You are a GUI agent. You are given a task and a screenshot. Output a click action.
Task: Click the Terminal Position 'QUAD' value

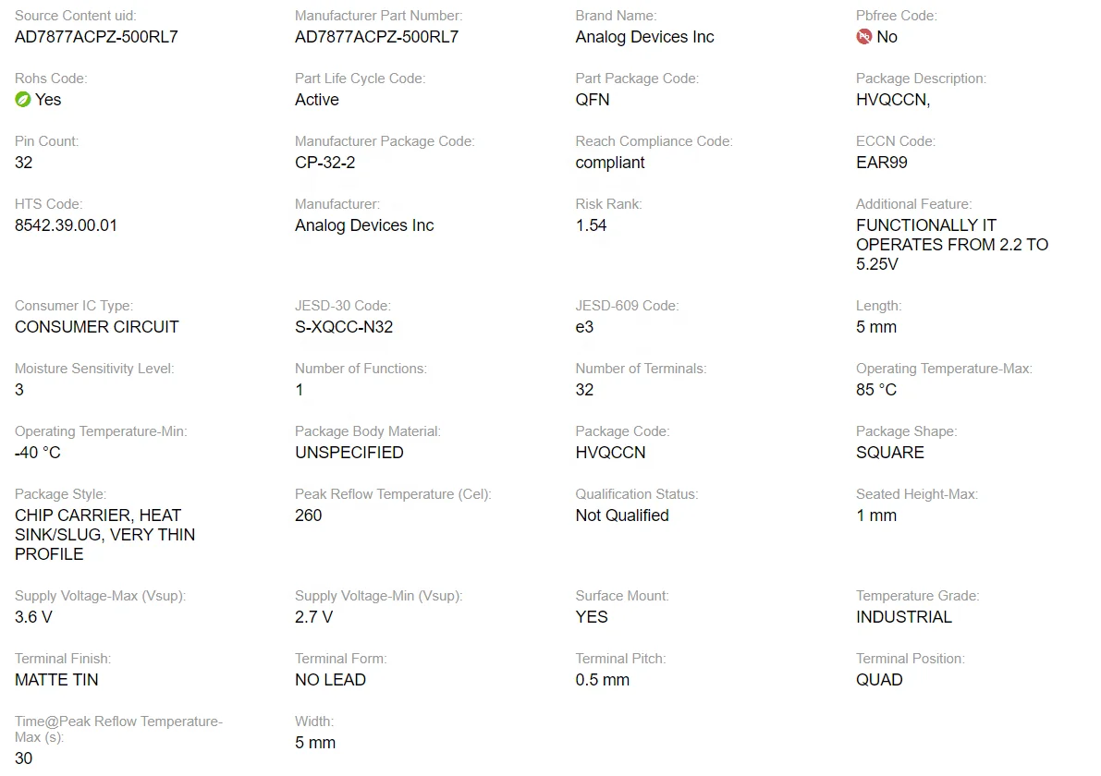click(x=879, y=680)
